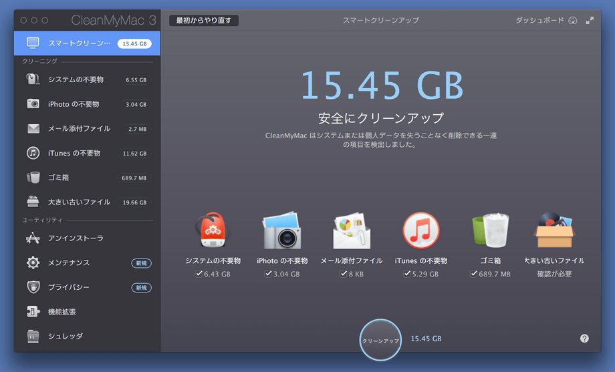The height and width of the screenshot is (372, 615).
Task: Click the アンインストーラ sidebar icon
Action: point(33,238)
